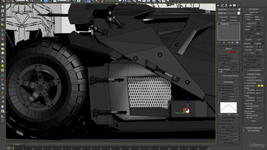Click the Attach button
Image resolution: width=267 pixels, height=150 pixels.
(247, 30)
